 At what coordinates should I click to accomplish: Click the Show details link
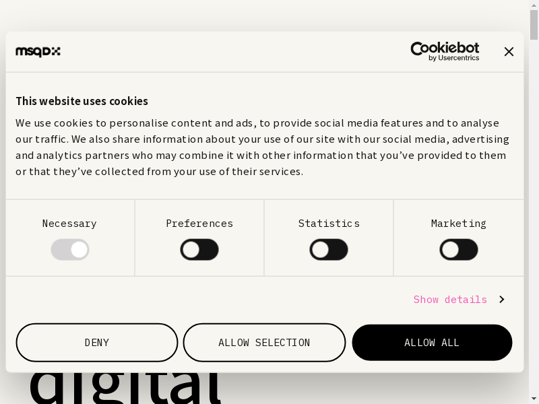point(450,300)
